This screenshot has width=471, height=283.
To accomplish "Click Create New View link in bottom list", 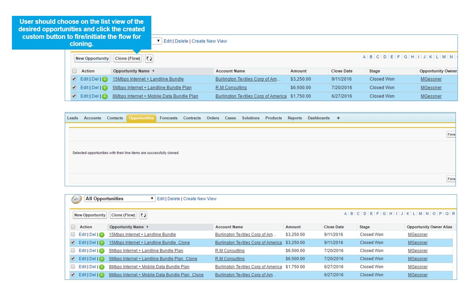I will coord(200,199).
